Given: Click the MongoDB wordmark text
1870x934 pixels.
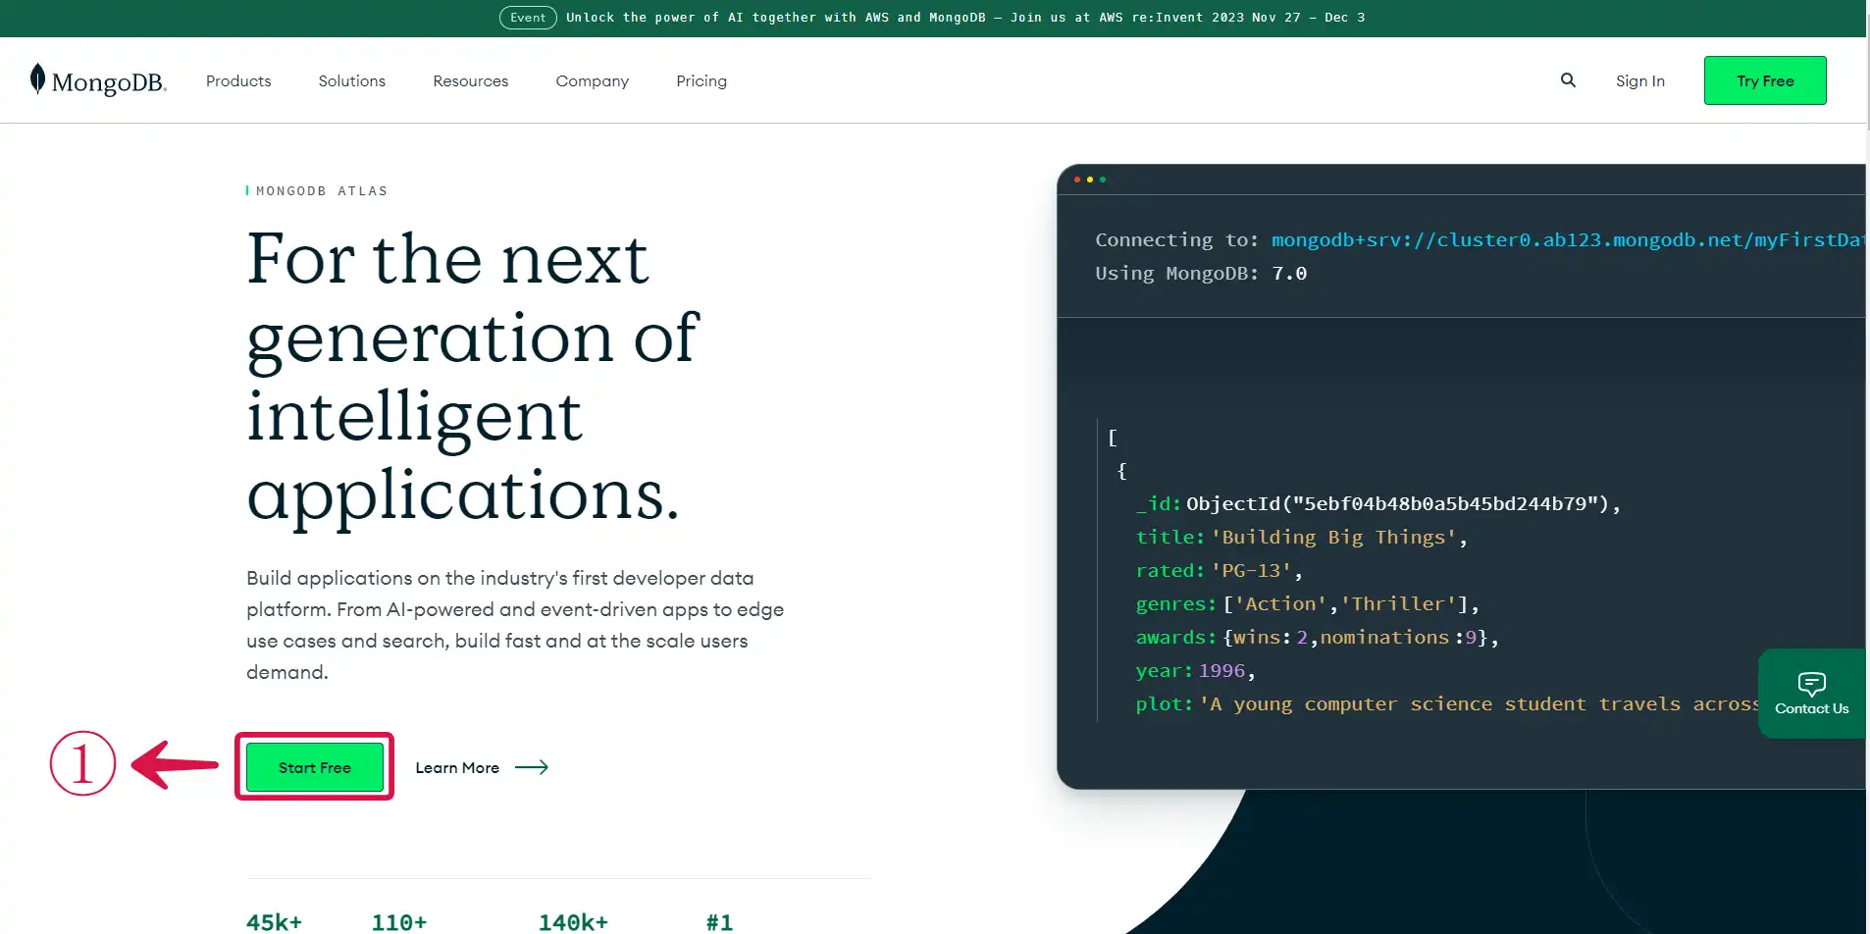Looking at the screenshot, I should pyautogui.click(x=109, y=82).
